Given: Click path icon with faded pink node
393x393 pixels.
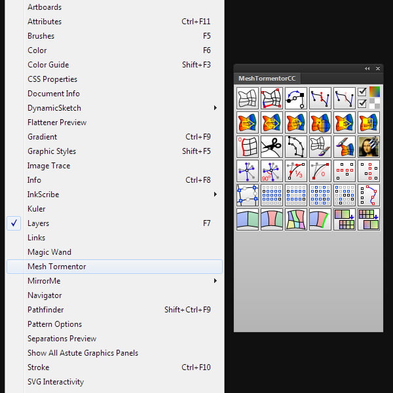Looking at the screenshot, I should point(345,98).
